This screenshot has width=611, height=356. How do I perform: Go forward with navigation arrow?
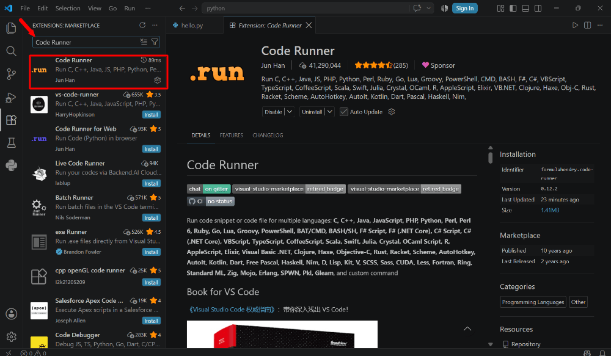[195, 8]
